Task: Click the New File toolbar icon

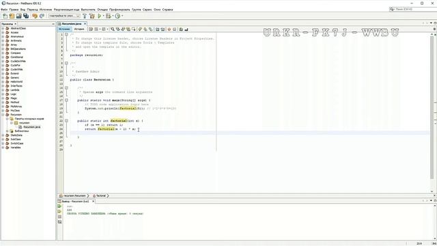Action: tap(5, 16)
